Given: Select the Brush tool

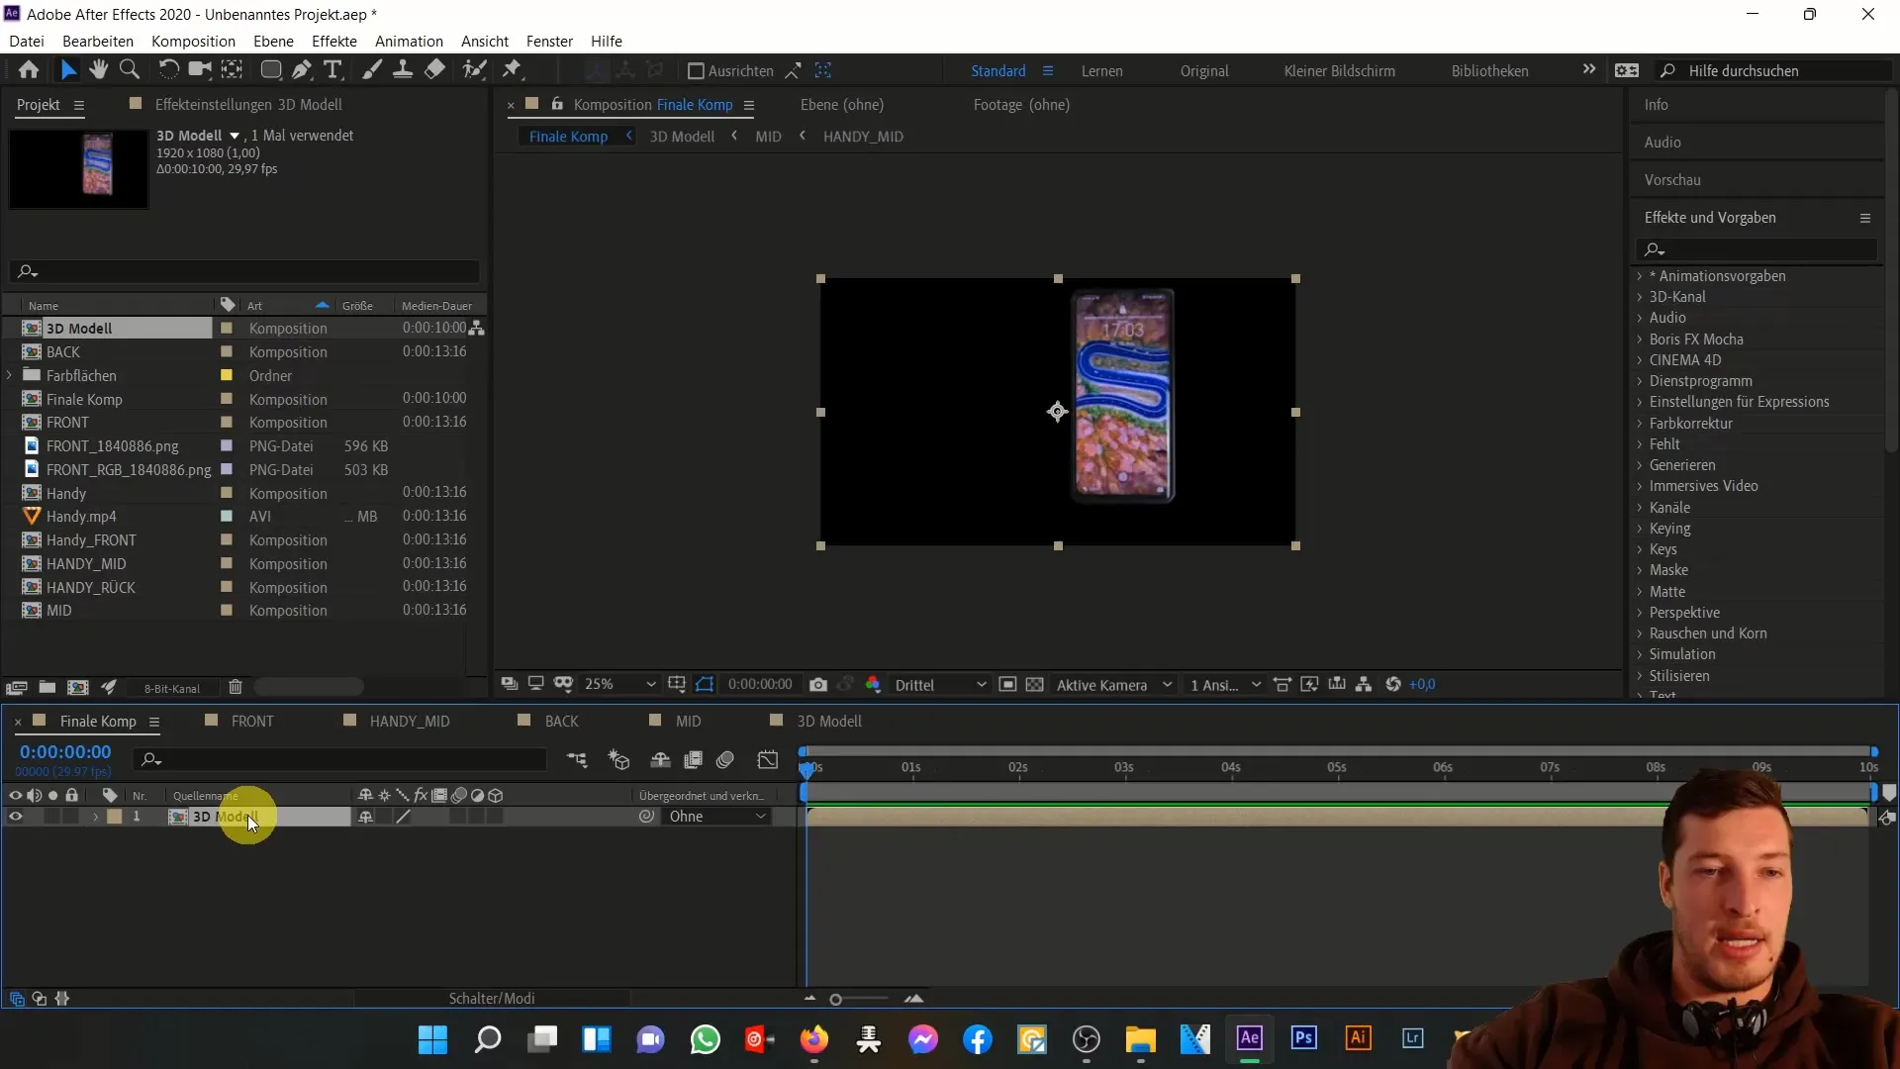Looking at the screenshot, I should coord(372,70).
